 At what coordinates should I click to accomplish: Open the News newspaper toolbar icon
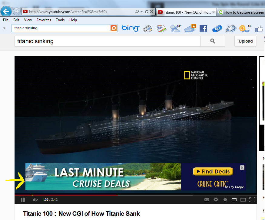point(148,28)
